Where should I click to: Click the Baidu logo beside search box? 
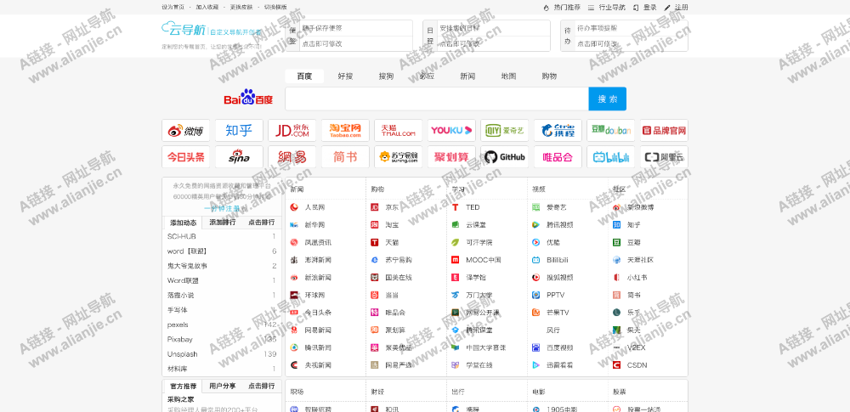(x=248, y=98)
